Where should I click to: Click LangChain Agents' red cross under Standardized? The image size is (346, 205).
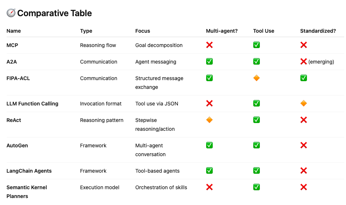(304, 171)
